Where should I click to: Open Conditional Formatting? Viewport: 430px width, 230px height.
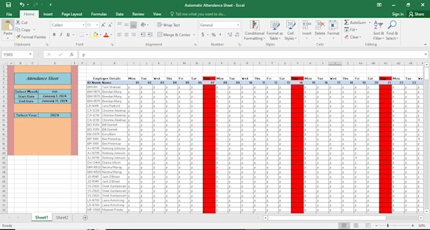254,30
